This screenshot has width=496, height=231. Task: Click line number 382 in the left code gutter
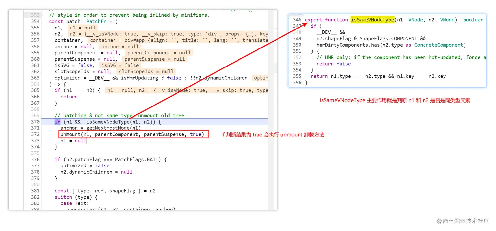(x=35, y=197)
